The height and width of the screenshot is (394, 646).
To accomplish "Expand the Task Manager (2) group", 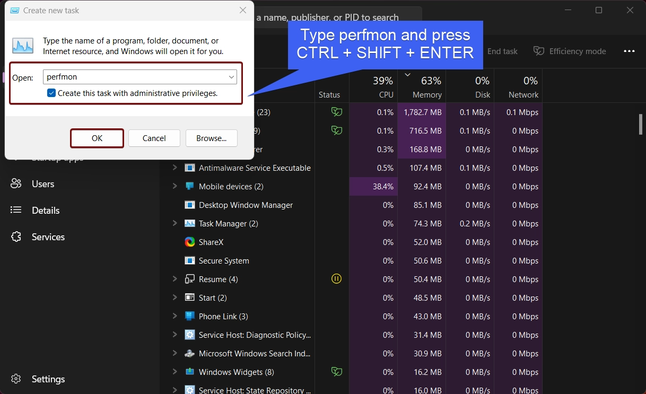I will [x=174, y=223].
